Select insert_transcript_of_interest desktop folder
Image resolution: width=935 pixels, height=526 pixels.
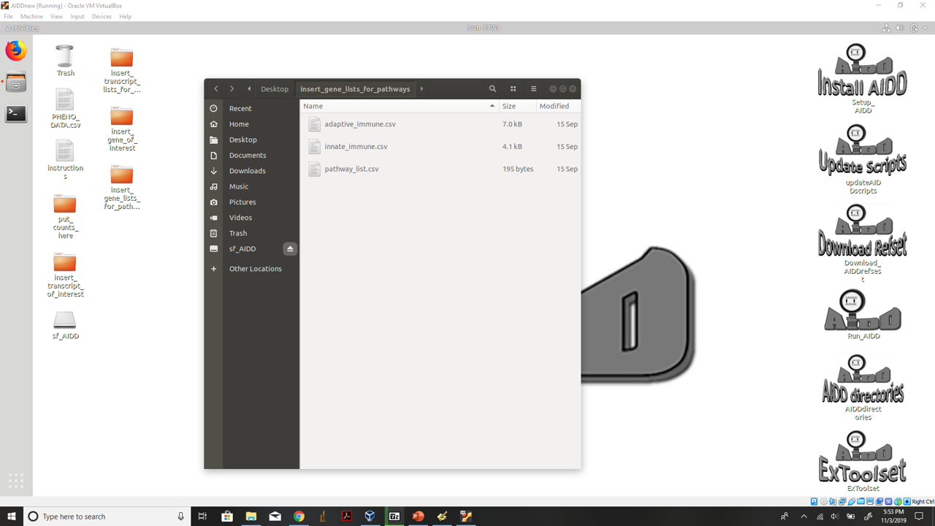pyautogui.click(x=65, y=275)
